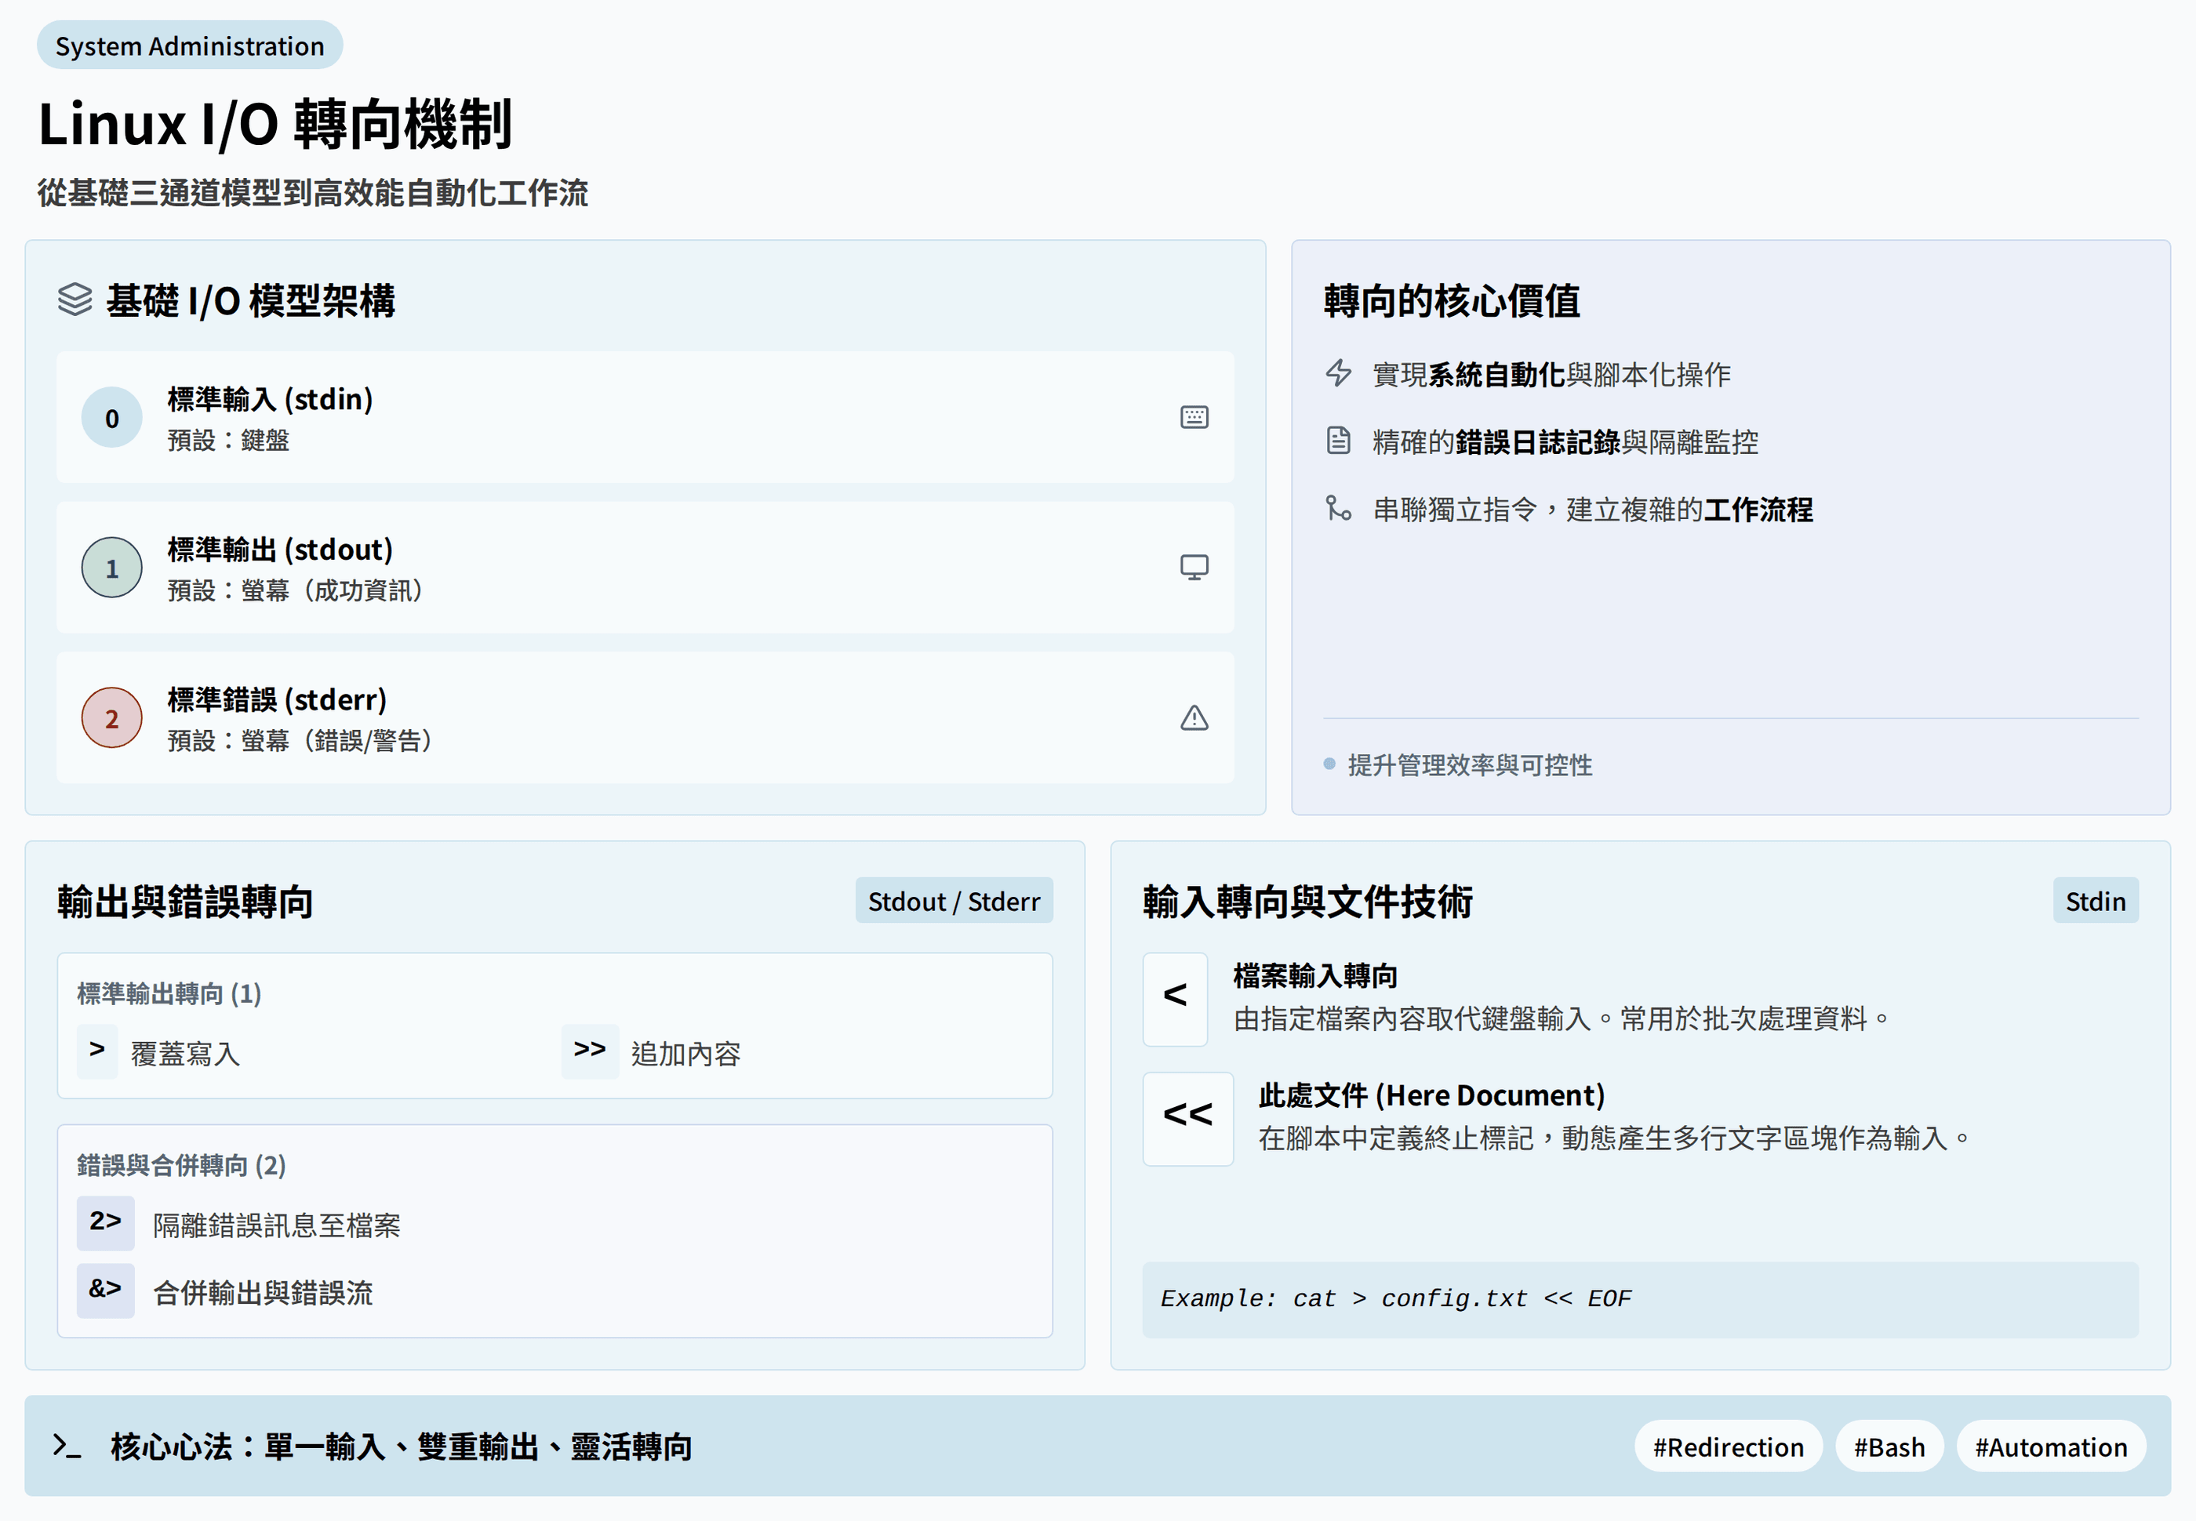Click the document icon for 錯誤日誌記錄
Screen dimensions: 2196x1521
pos(1338,441)
